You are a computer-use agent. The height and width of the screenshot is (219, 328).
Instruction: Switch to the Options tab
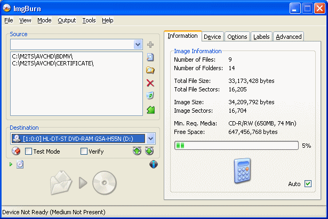point(237,37)
